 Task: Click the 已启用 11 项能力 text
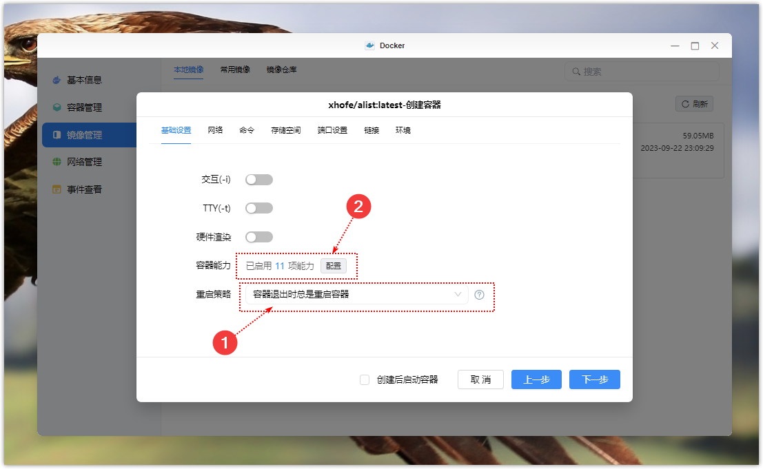pyautogui.click(x=280, y=266)
